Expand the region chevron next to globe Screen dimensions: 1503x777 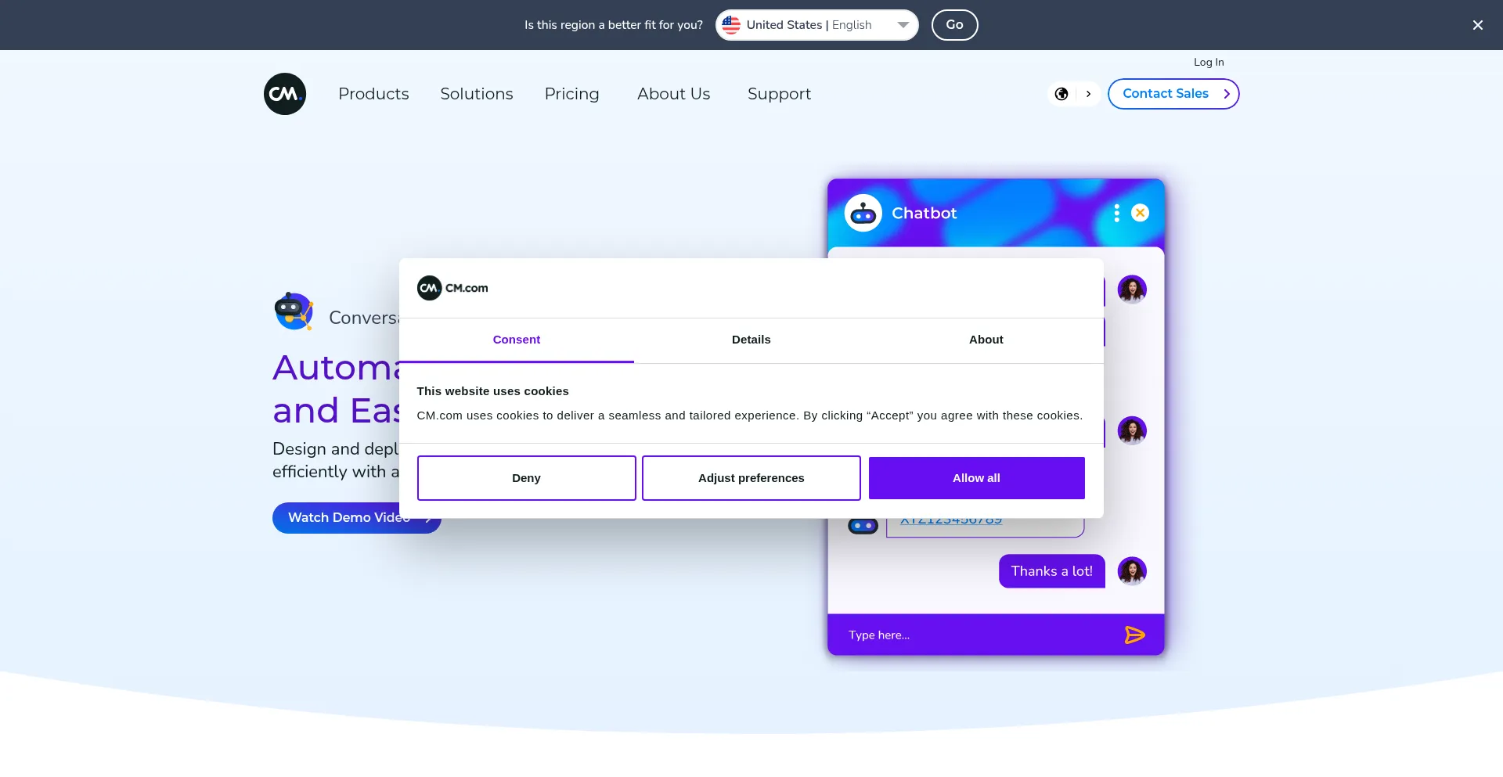(1088, 94)
